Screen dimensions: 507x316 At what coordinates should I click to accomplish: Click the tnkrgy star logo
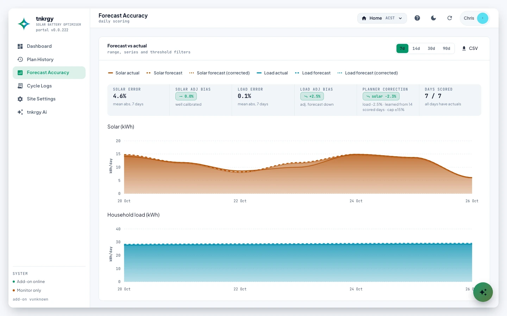[x=24, y=24]
